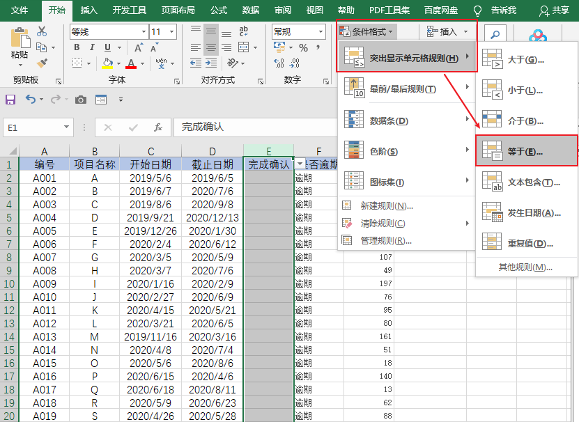Toggle wrap text icon
The width and height of the screenshot is (579, 422).
243,31
